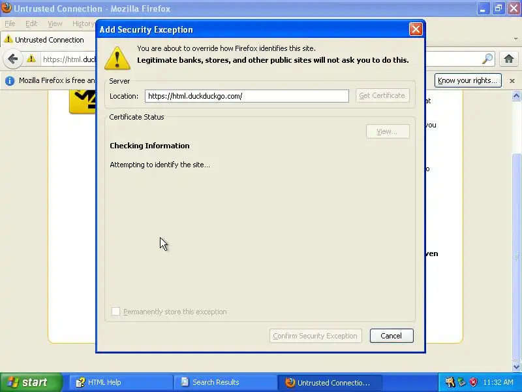Click the blue info icon on notification bar
The height and width of the screenshot is (392, 522).
[x=10, y=80]
